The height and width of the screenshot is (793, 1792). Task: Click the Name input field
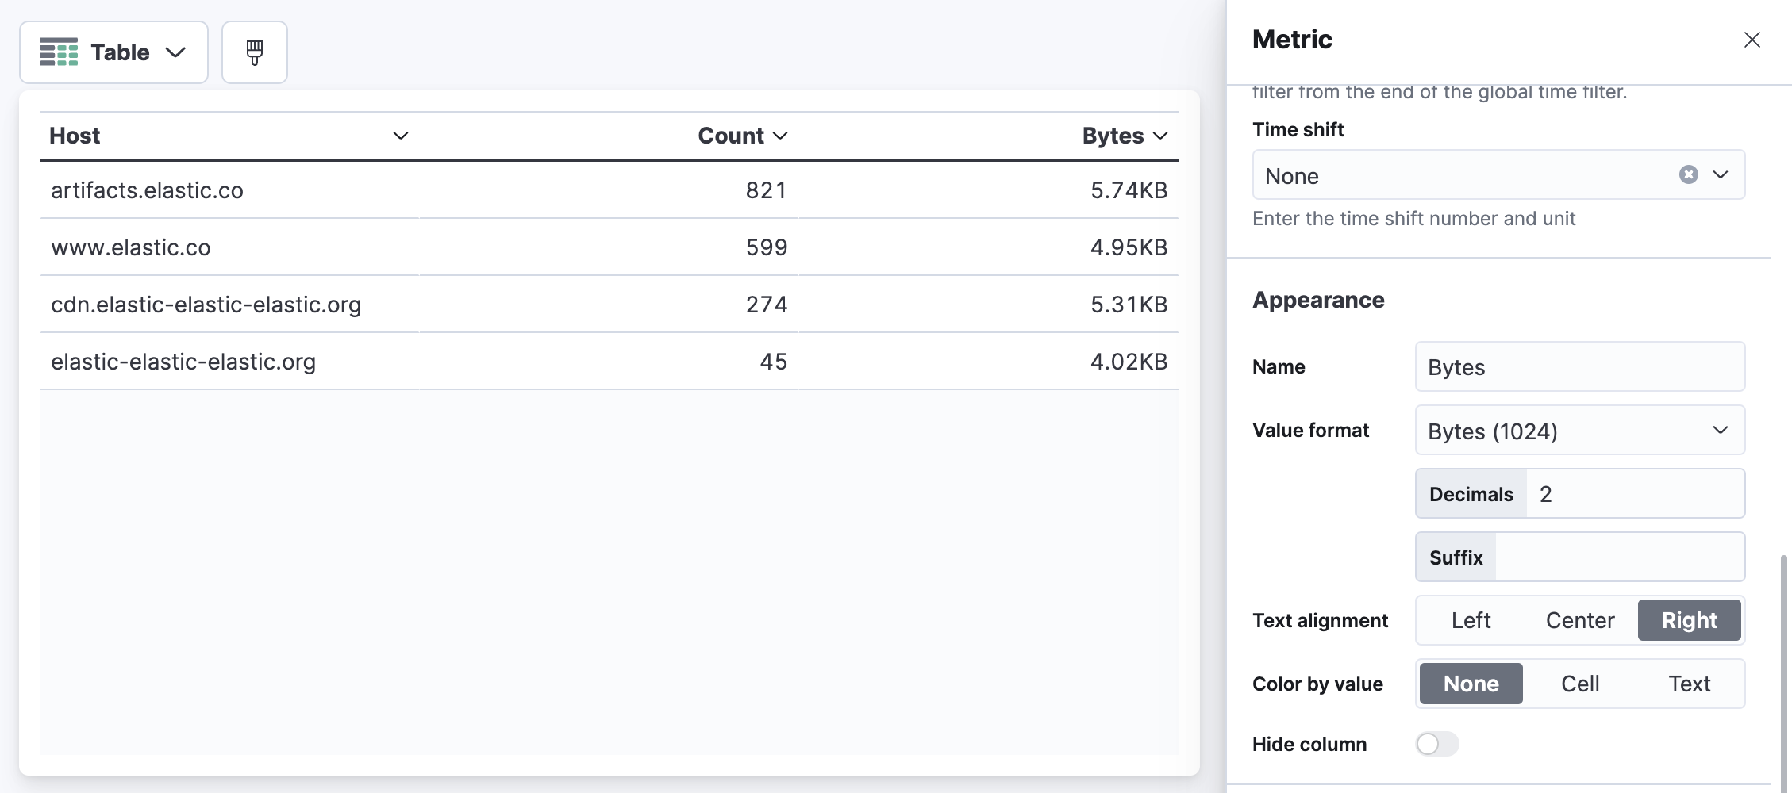point(1580,366)
